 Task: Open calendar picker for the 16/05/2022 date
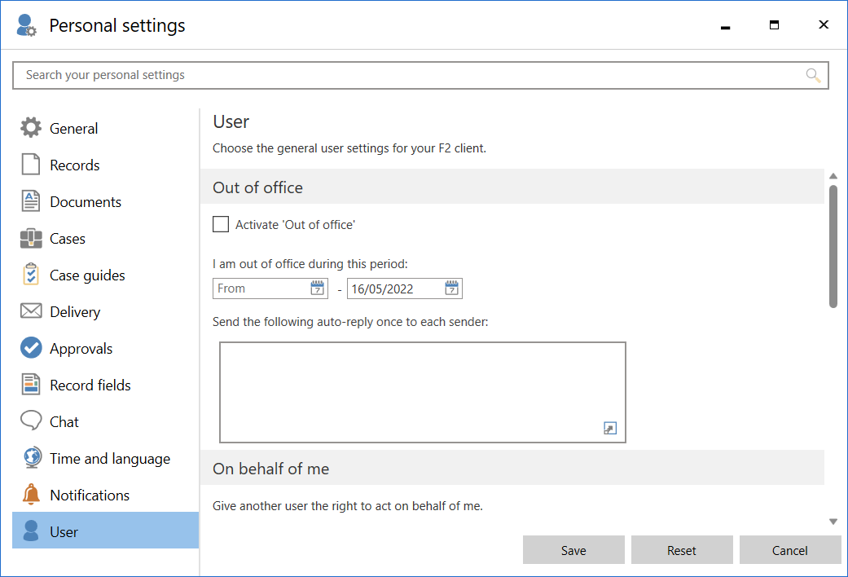pos(451,288)
